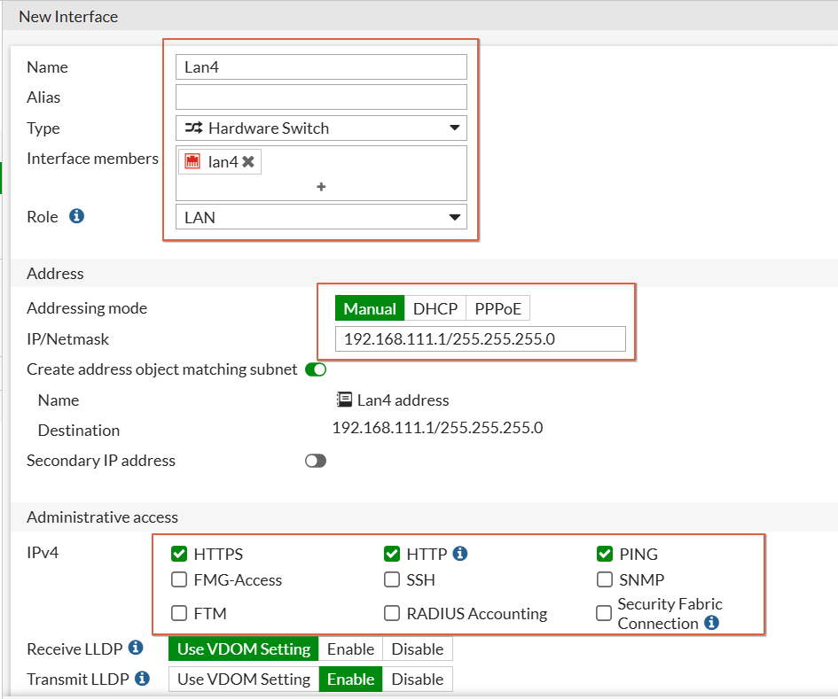Click the Security Fabric Connection info icon

pos(712,623)
